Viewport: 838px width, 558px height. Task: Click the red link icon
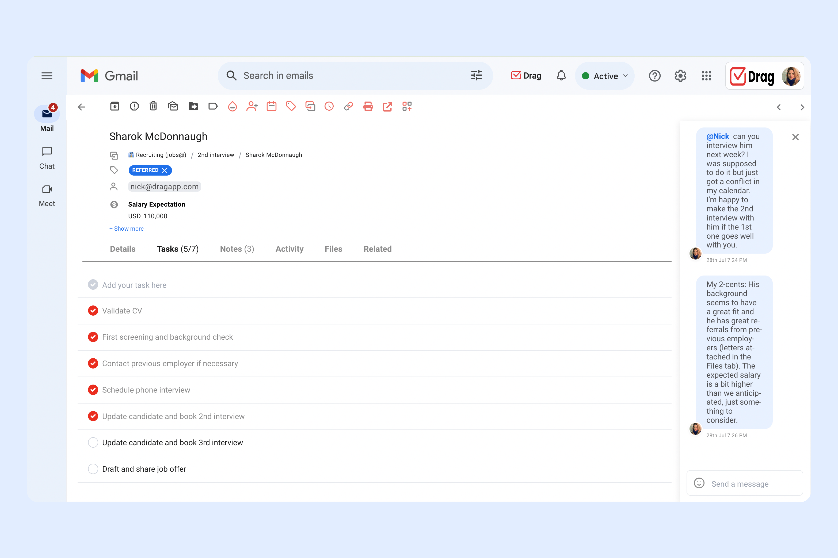click(348, 106)
